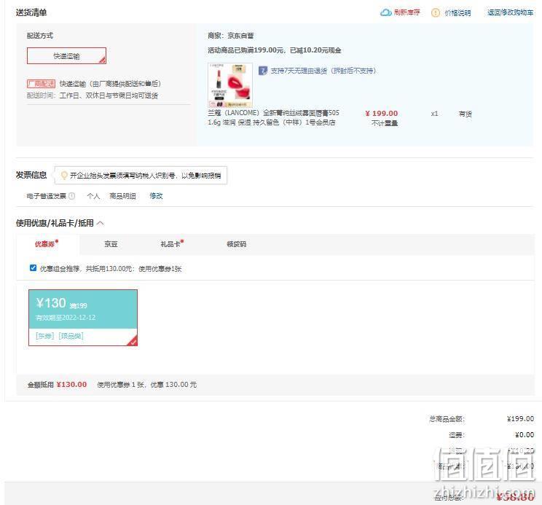Screen dimensions: 542x505
Task: Switch to the 领货码 tab
Action: [x=237, y=244]
